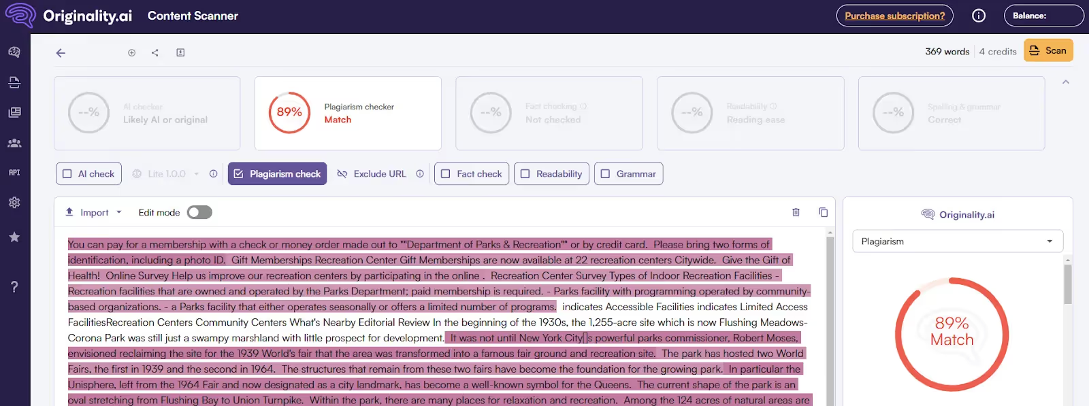Click the back arrow icon
Image resolution: width=1089 pixels, height=406 pixels.
pos(61,53)
